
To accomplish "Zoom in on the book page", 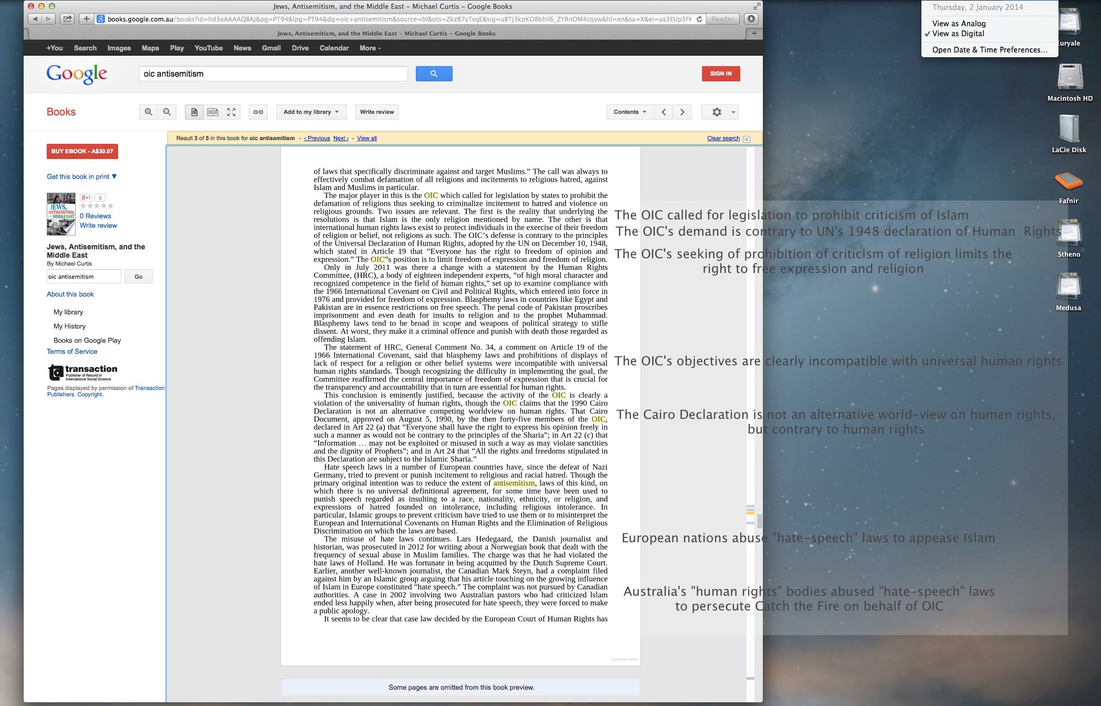I will (x=149, y=112).
